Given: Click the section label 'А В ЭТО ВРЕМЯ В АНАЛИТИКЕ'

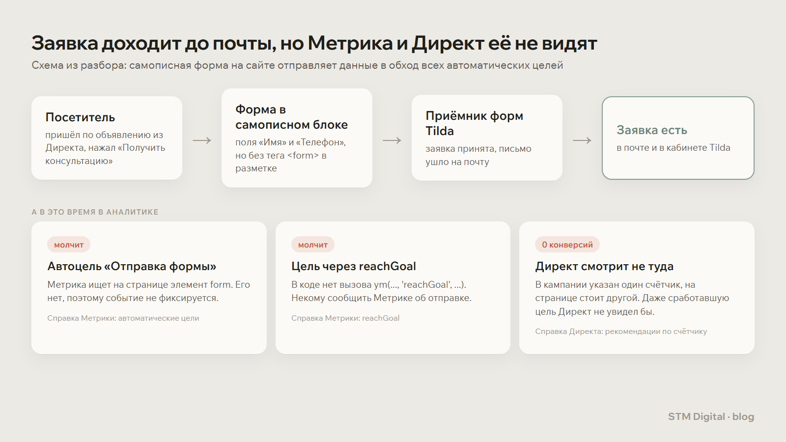Looking at the screenshot, I should (95, 212).
